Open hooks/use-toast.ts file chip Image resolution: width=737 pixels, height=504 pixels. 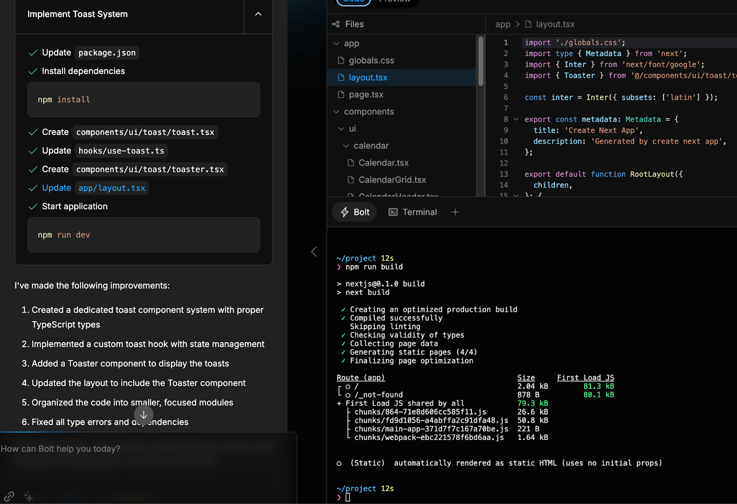click(121, 151)
